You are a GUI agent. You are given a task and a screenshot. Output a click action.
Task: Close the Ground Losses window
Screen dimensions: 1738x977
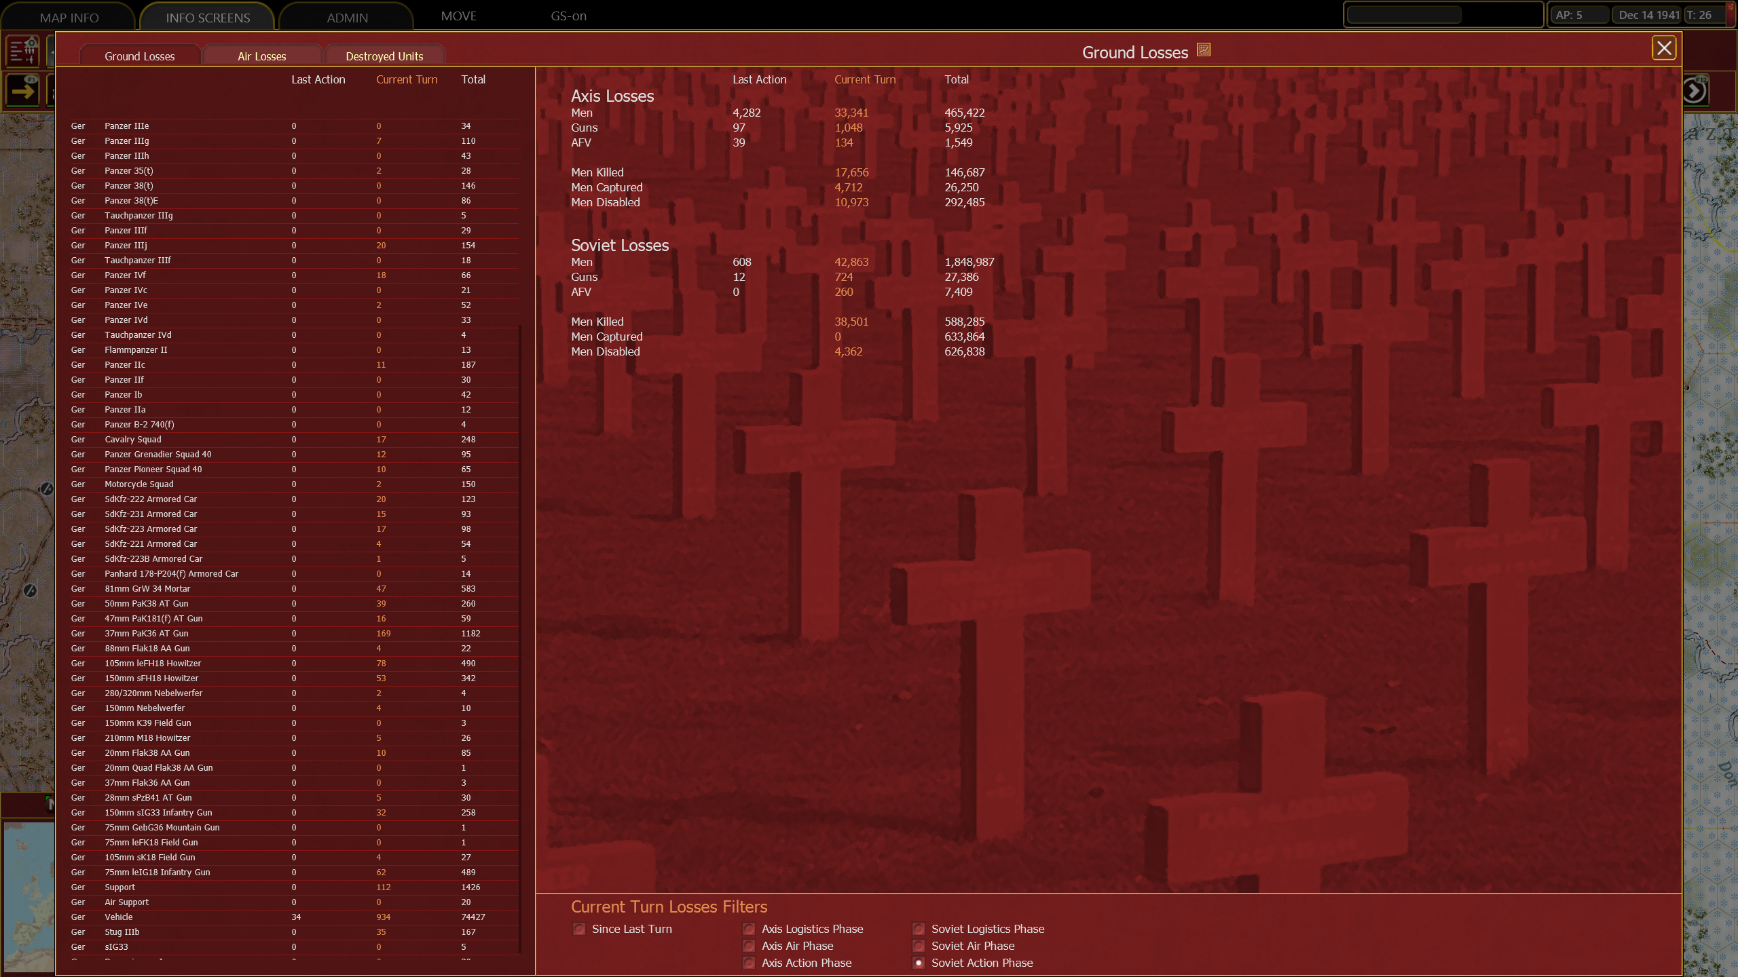[1663, 48]
